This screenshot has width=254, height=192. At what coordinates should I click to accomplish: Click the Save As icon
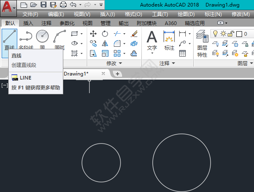click(53, 5)
